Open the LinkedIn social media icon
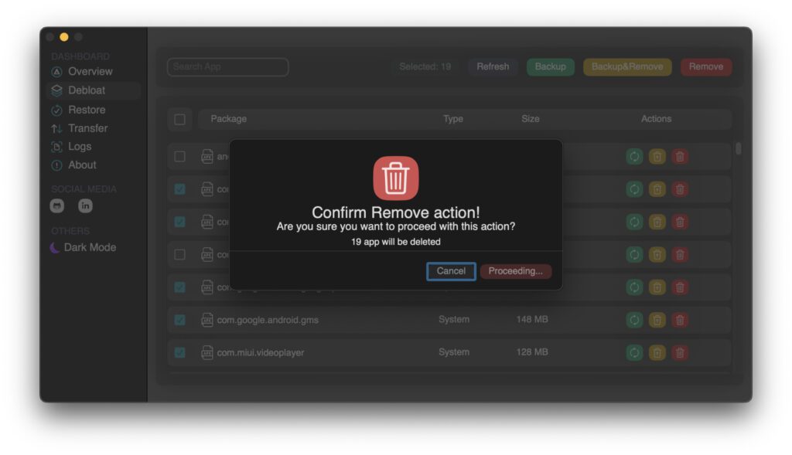The height and width of the screenshot is (455, 792). pyautogui.click(x=85, y=205)
